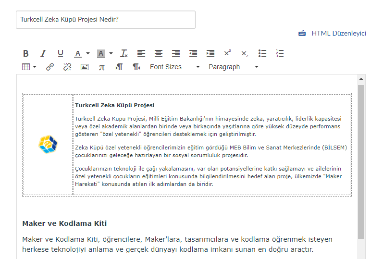Screen dimensions: 383x259
Task: Open text color dropdown arrow
Action: point(88,53)
